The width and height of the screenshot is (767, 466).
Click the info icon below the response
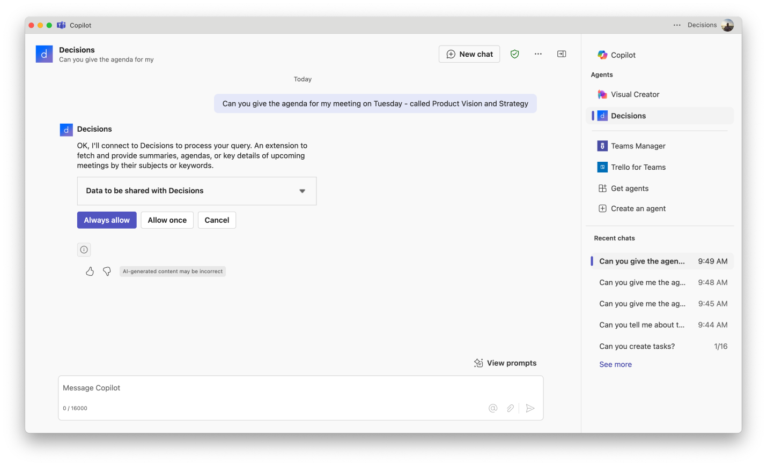point(84,250)
